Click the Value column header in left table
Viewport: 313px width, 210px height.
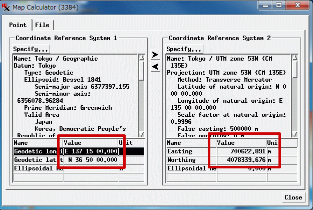coord(91,143)
